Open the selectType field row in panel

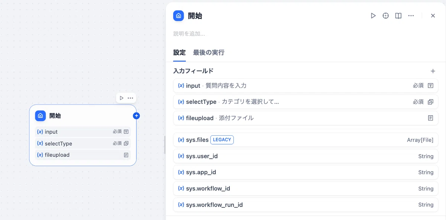pos(306,102)
